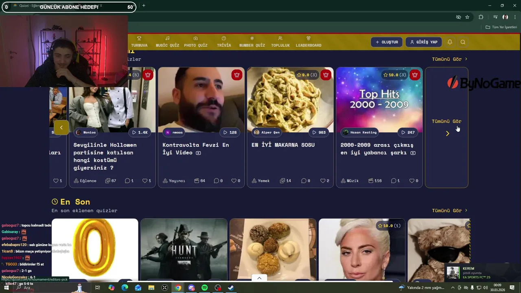
Task: Click the Tümünü Gör card at the carousel end
Action: tap(447, 127)
